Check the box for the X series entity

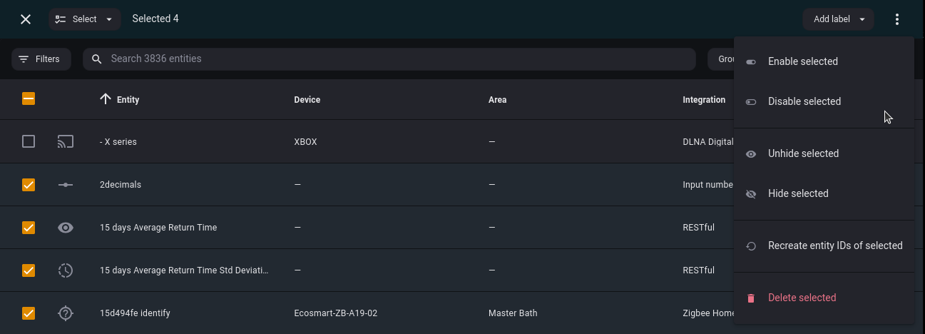click(29, 142)
